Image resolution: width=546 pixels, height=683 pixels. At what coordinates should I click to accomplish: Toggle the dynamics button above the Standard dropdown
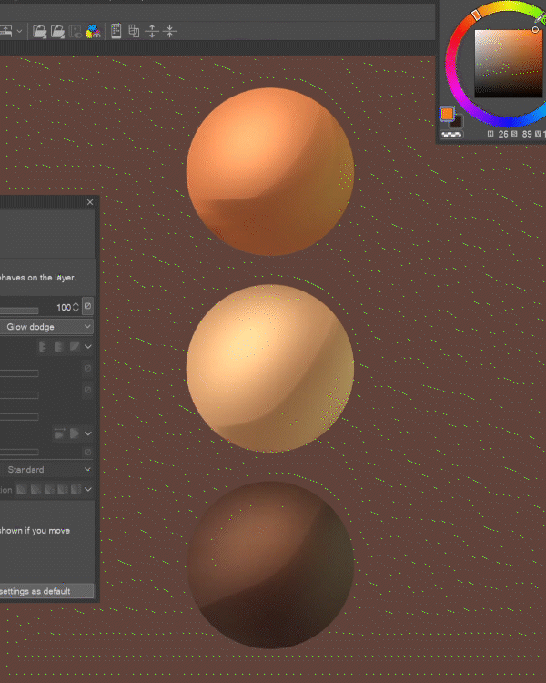click(87, 452)
